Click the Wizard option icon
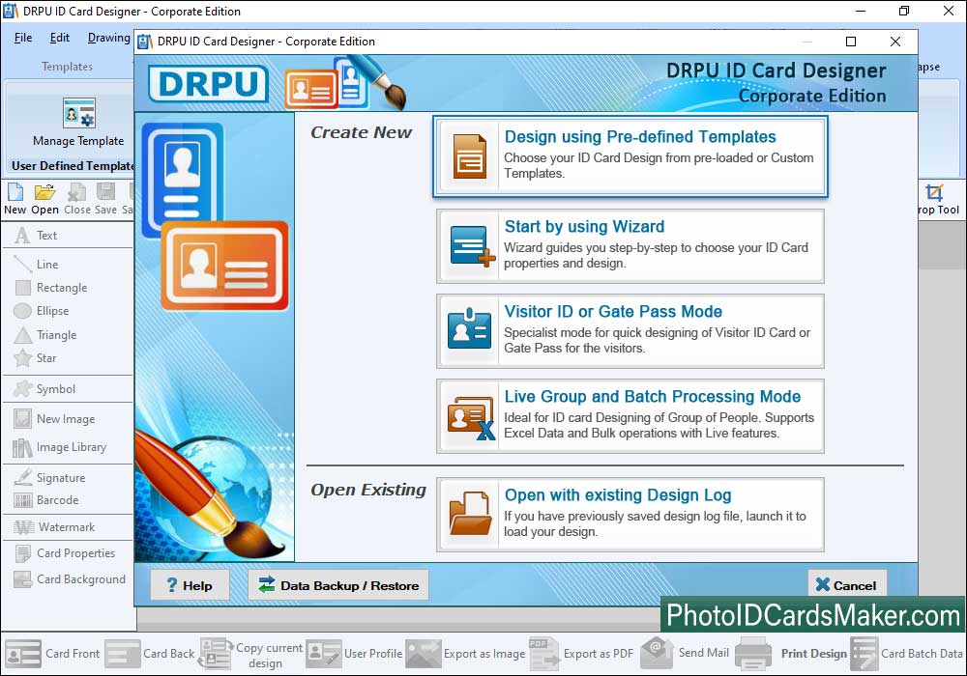This screenshot has height=676, width=967. tap(473, 246)
